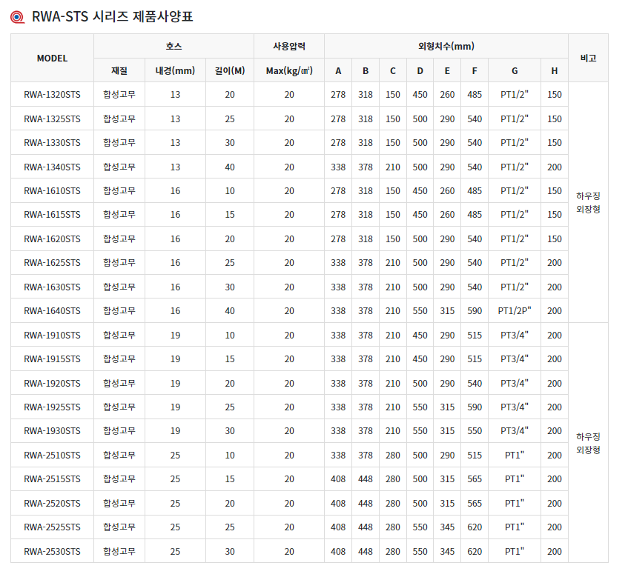This screenshot has height=577, width=628.
Task: Click the H dimension column header
Action: (554, 70)
